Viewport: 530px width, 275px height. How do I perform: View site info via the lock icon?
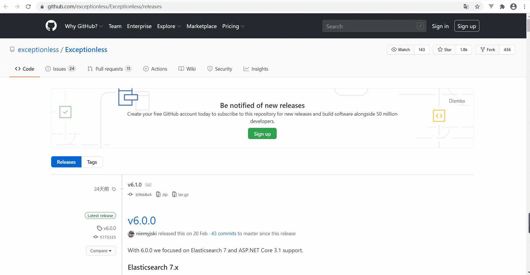(x=42, y=6)
